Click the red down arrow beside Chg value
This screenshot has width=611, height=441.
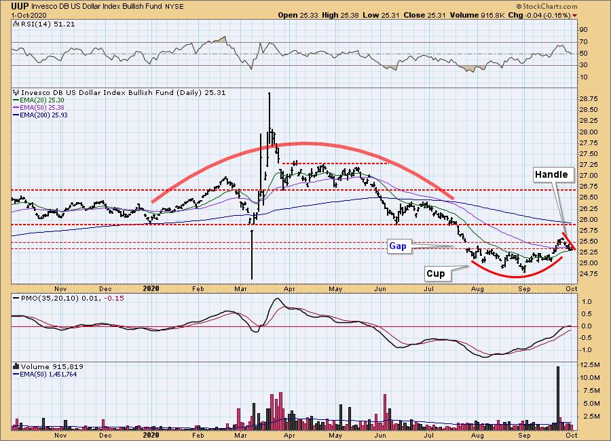pyautogui.click(x=574, y=15)
